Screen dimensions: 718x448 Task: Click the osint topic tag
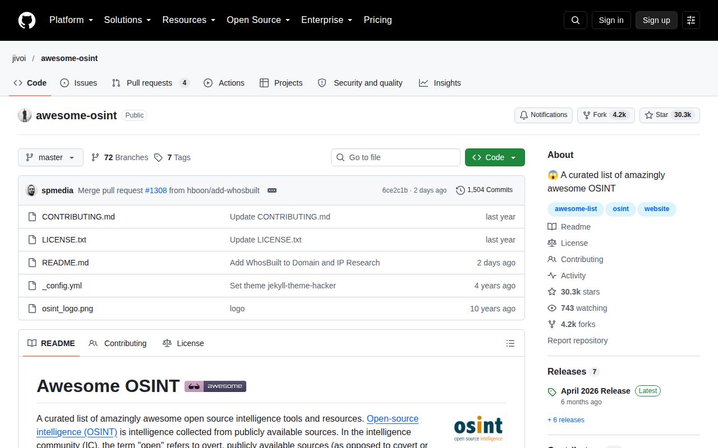620,209
